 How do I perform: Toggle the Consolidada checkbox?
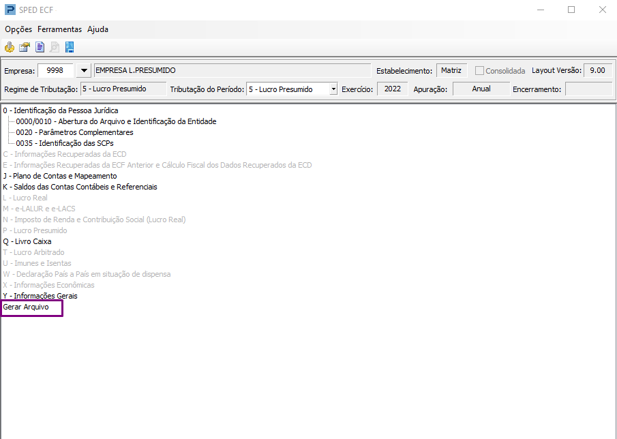click(479, 71)
